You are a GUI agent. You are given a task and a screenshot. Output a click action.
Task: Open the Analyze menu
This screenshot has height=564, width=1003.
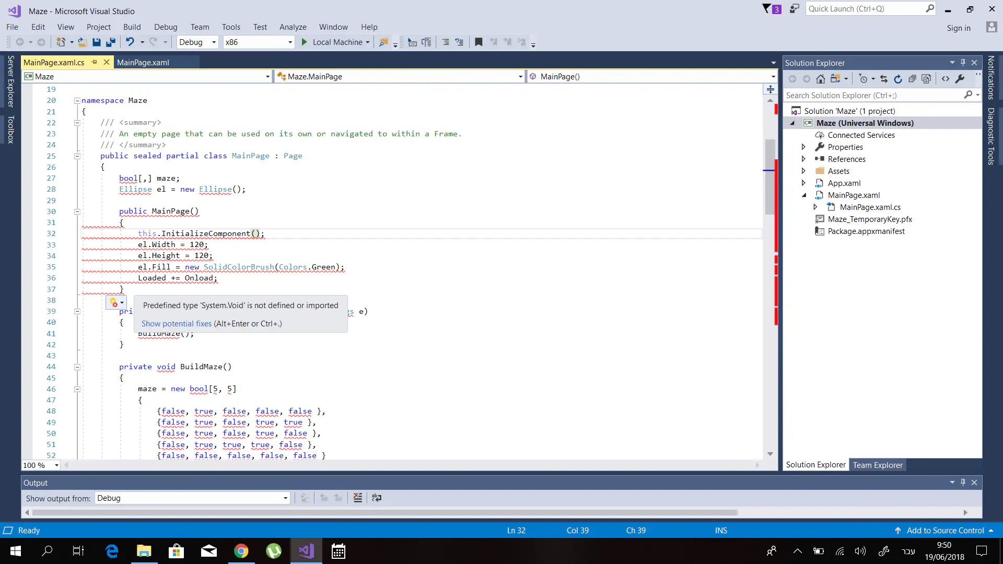pyautogui.click(x=293, y=27)
